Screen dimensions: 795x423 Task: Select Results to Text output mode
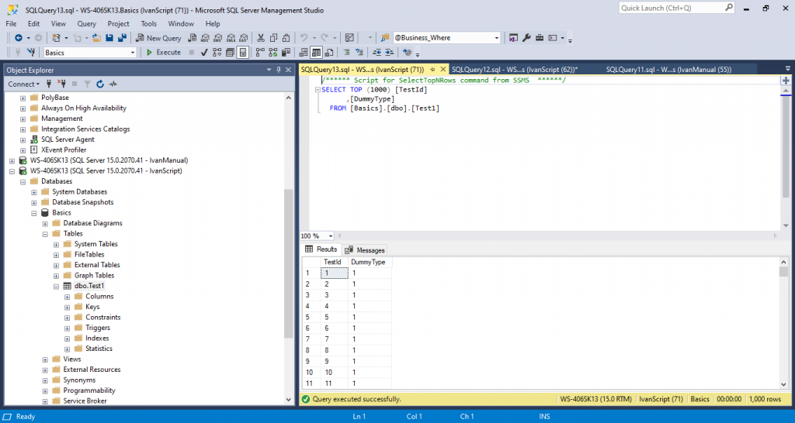click(304, 52)
